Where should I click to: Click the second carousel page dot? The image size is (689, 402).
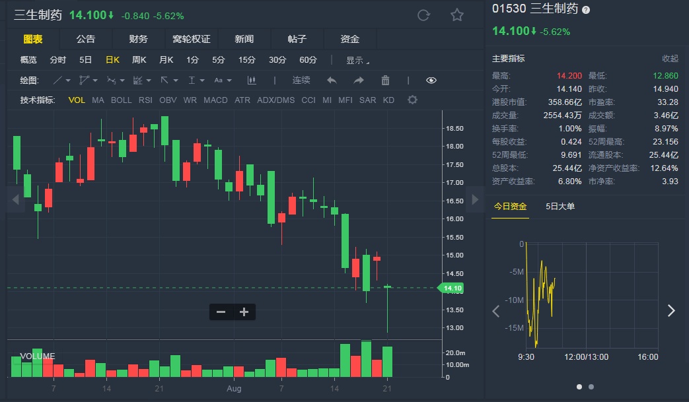click(591, 387)
